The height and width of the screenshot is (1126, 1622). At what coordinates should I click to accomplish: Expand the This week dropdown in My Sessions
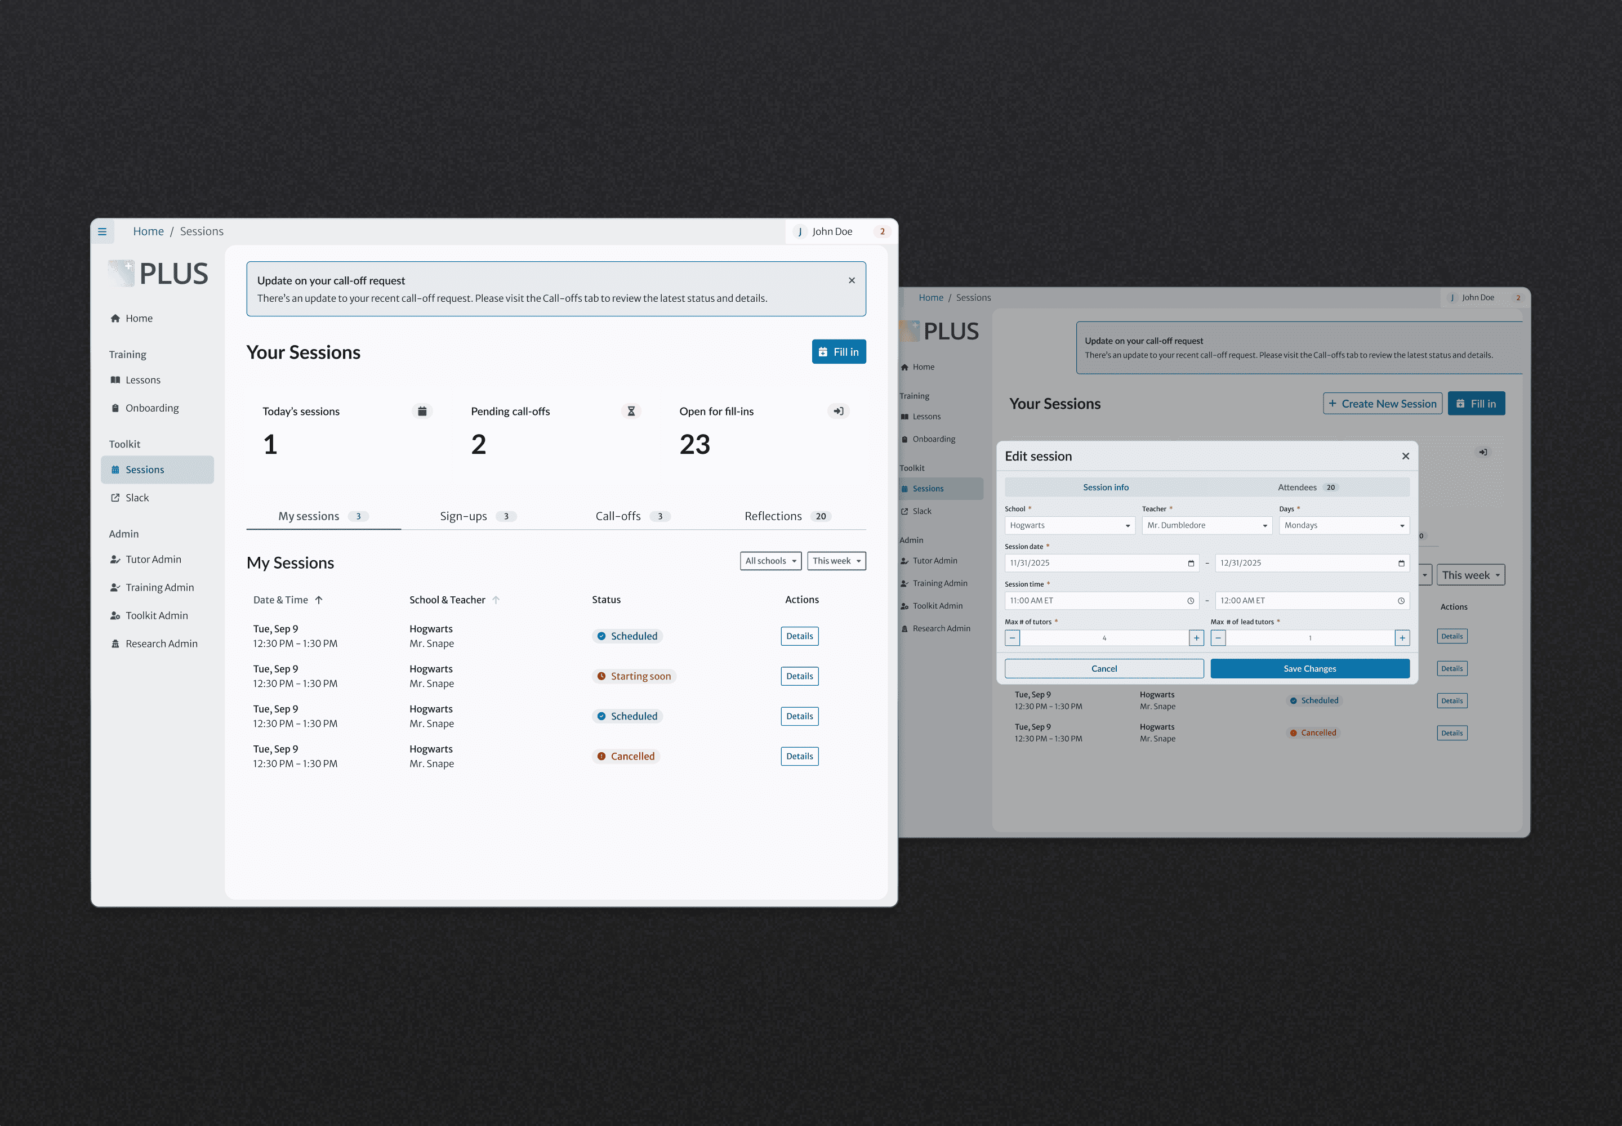[x=836, y=561]
